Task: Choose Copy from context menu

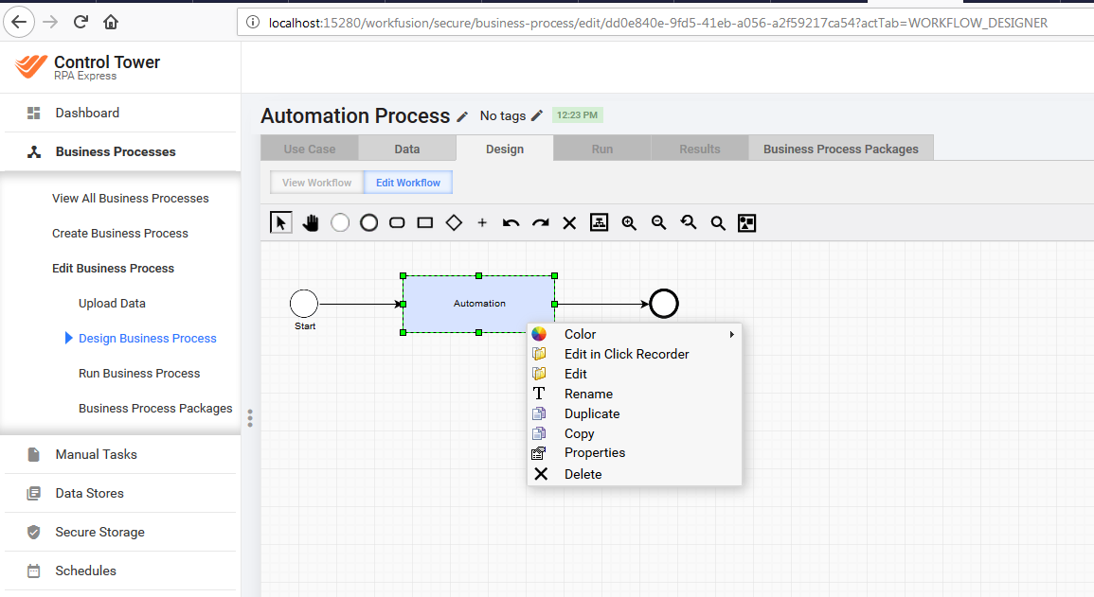Action: (635, 433)
